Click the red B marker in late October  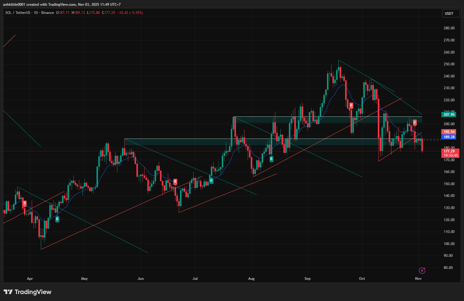pyautogui.click(x=415, y=122)
